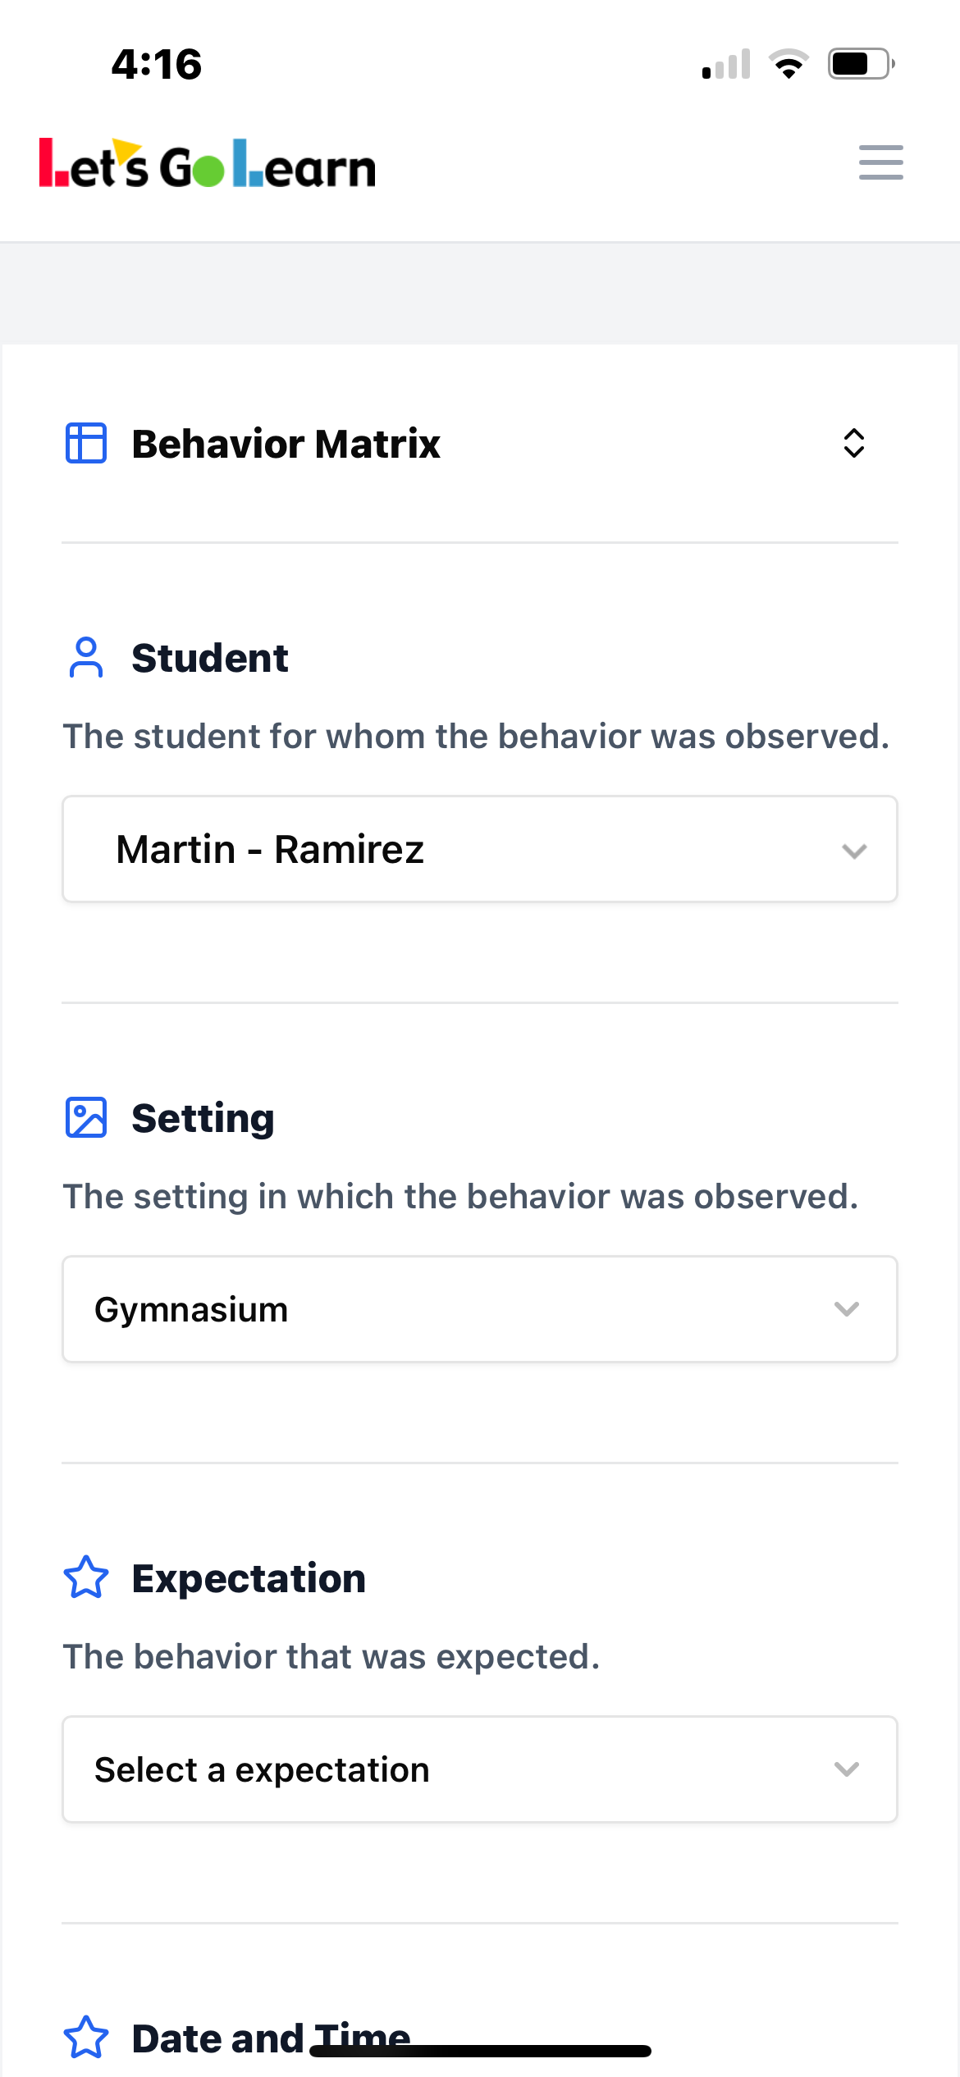
Task: Tap the 4:16 clock in status bar
Action: [x=157, y=64]
